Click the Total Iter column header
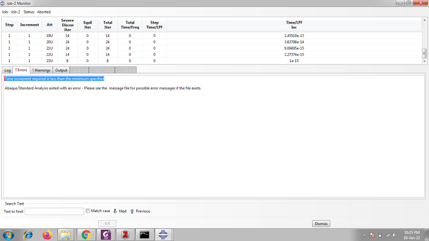 108,25
